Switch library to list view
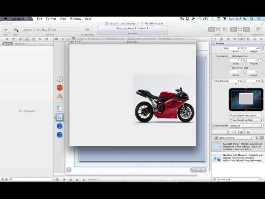The image size is (265, 199). [x=261, y=138]
